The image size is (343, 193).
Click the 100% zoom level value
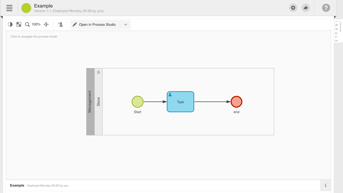tap(36, 24)
